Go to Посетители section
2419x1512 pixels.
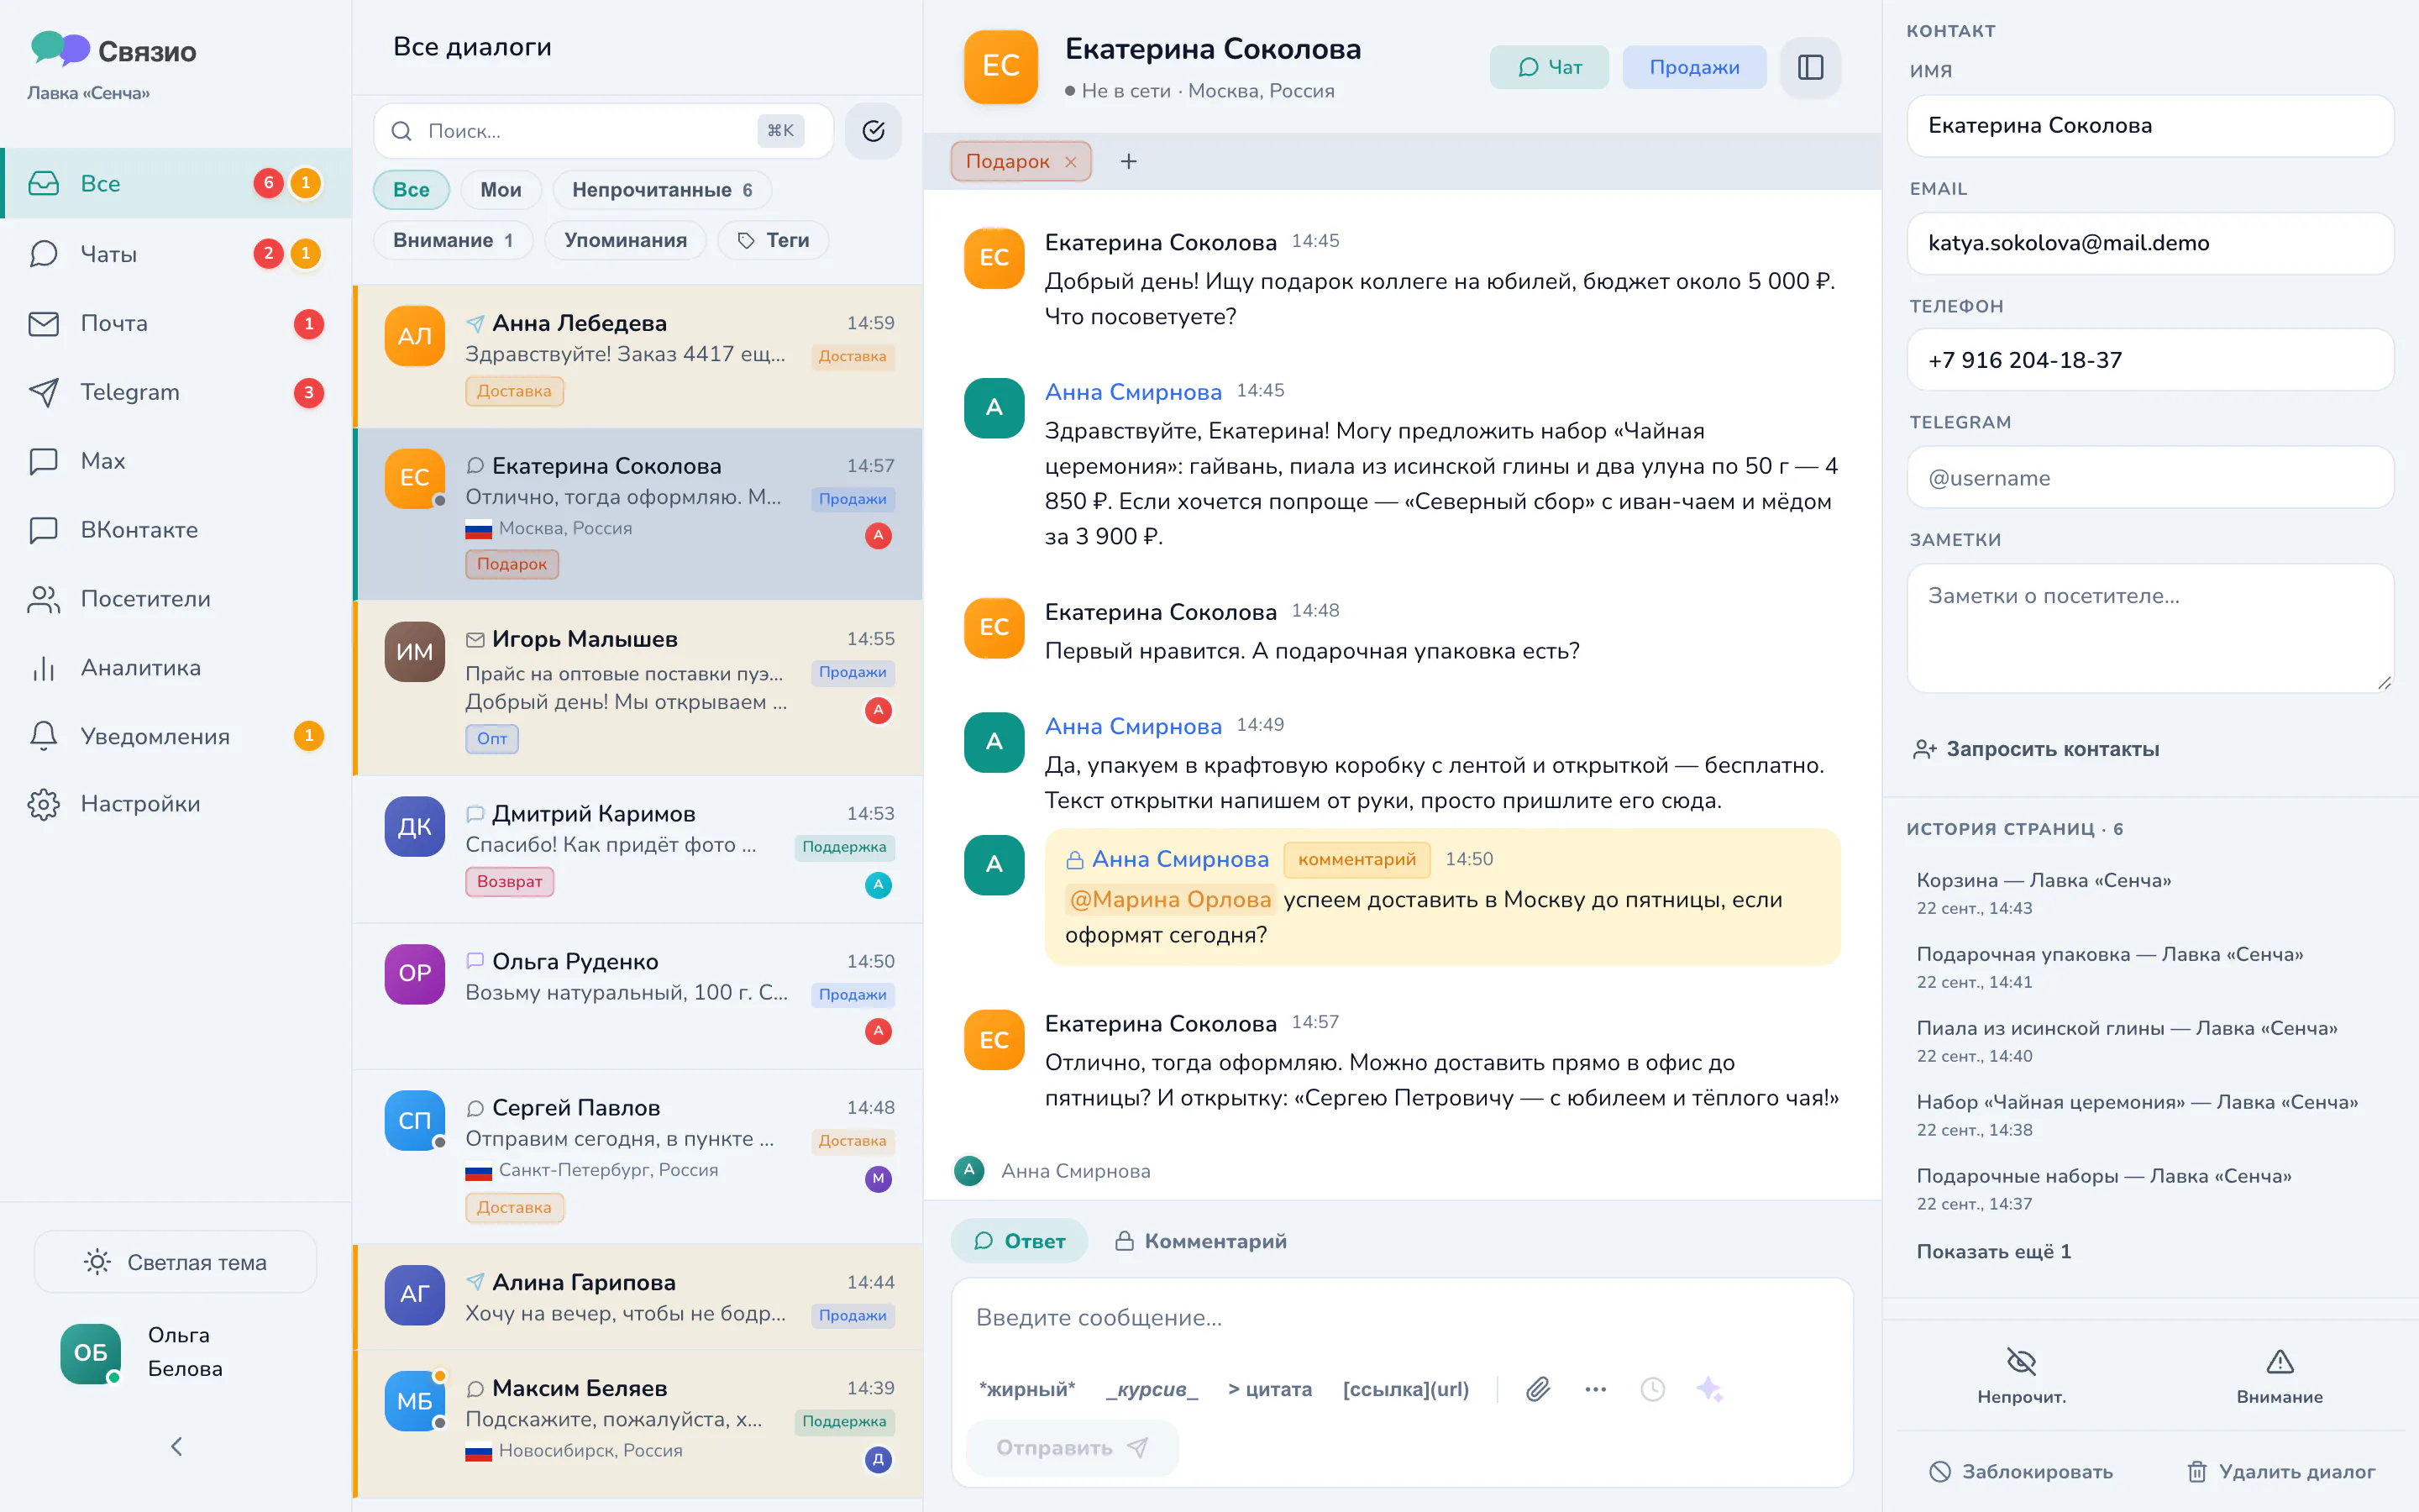tap(175, 599)
